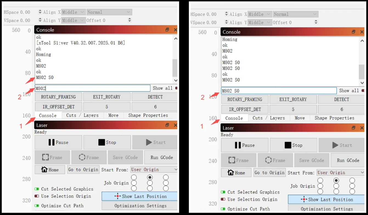Click IR_OFFSET_DET macro in right console
This screenshot has height=215, width=368.
pyautogui.click(x=245, y=109)
